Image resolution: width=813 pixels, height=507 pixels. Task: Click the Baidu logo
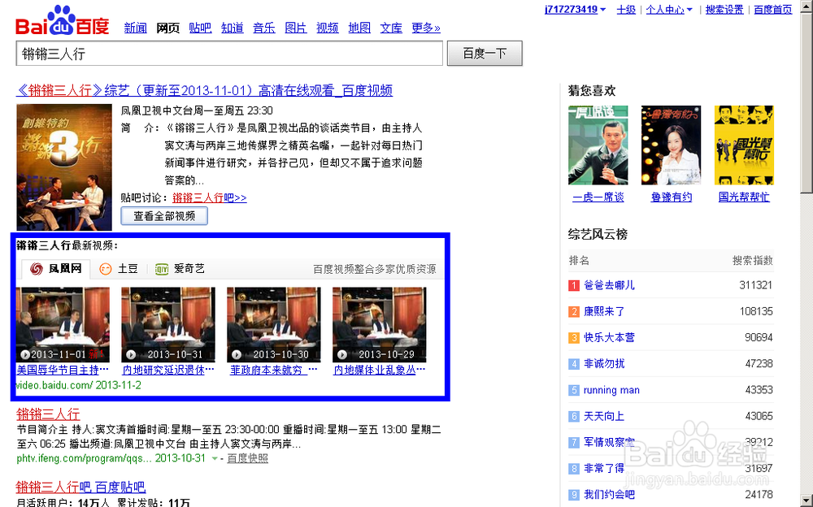(63, 21)
